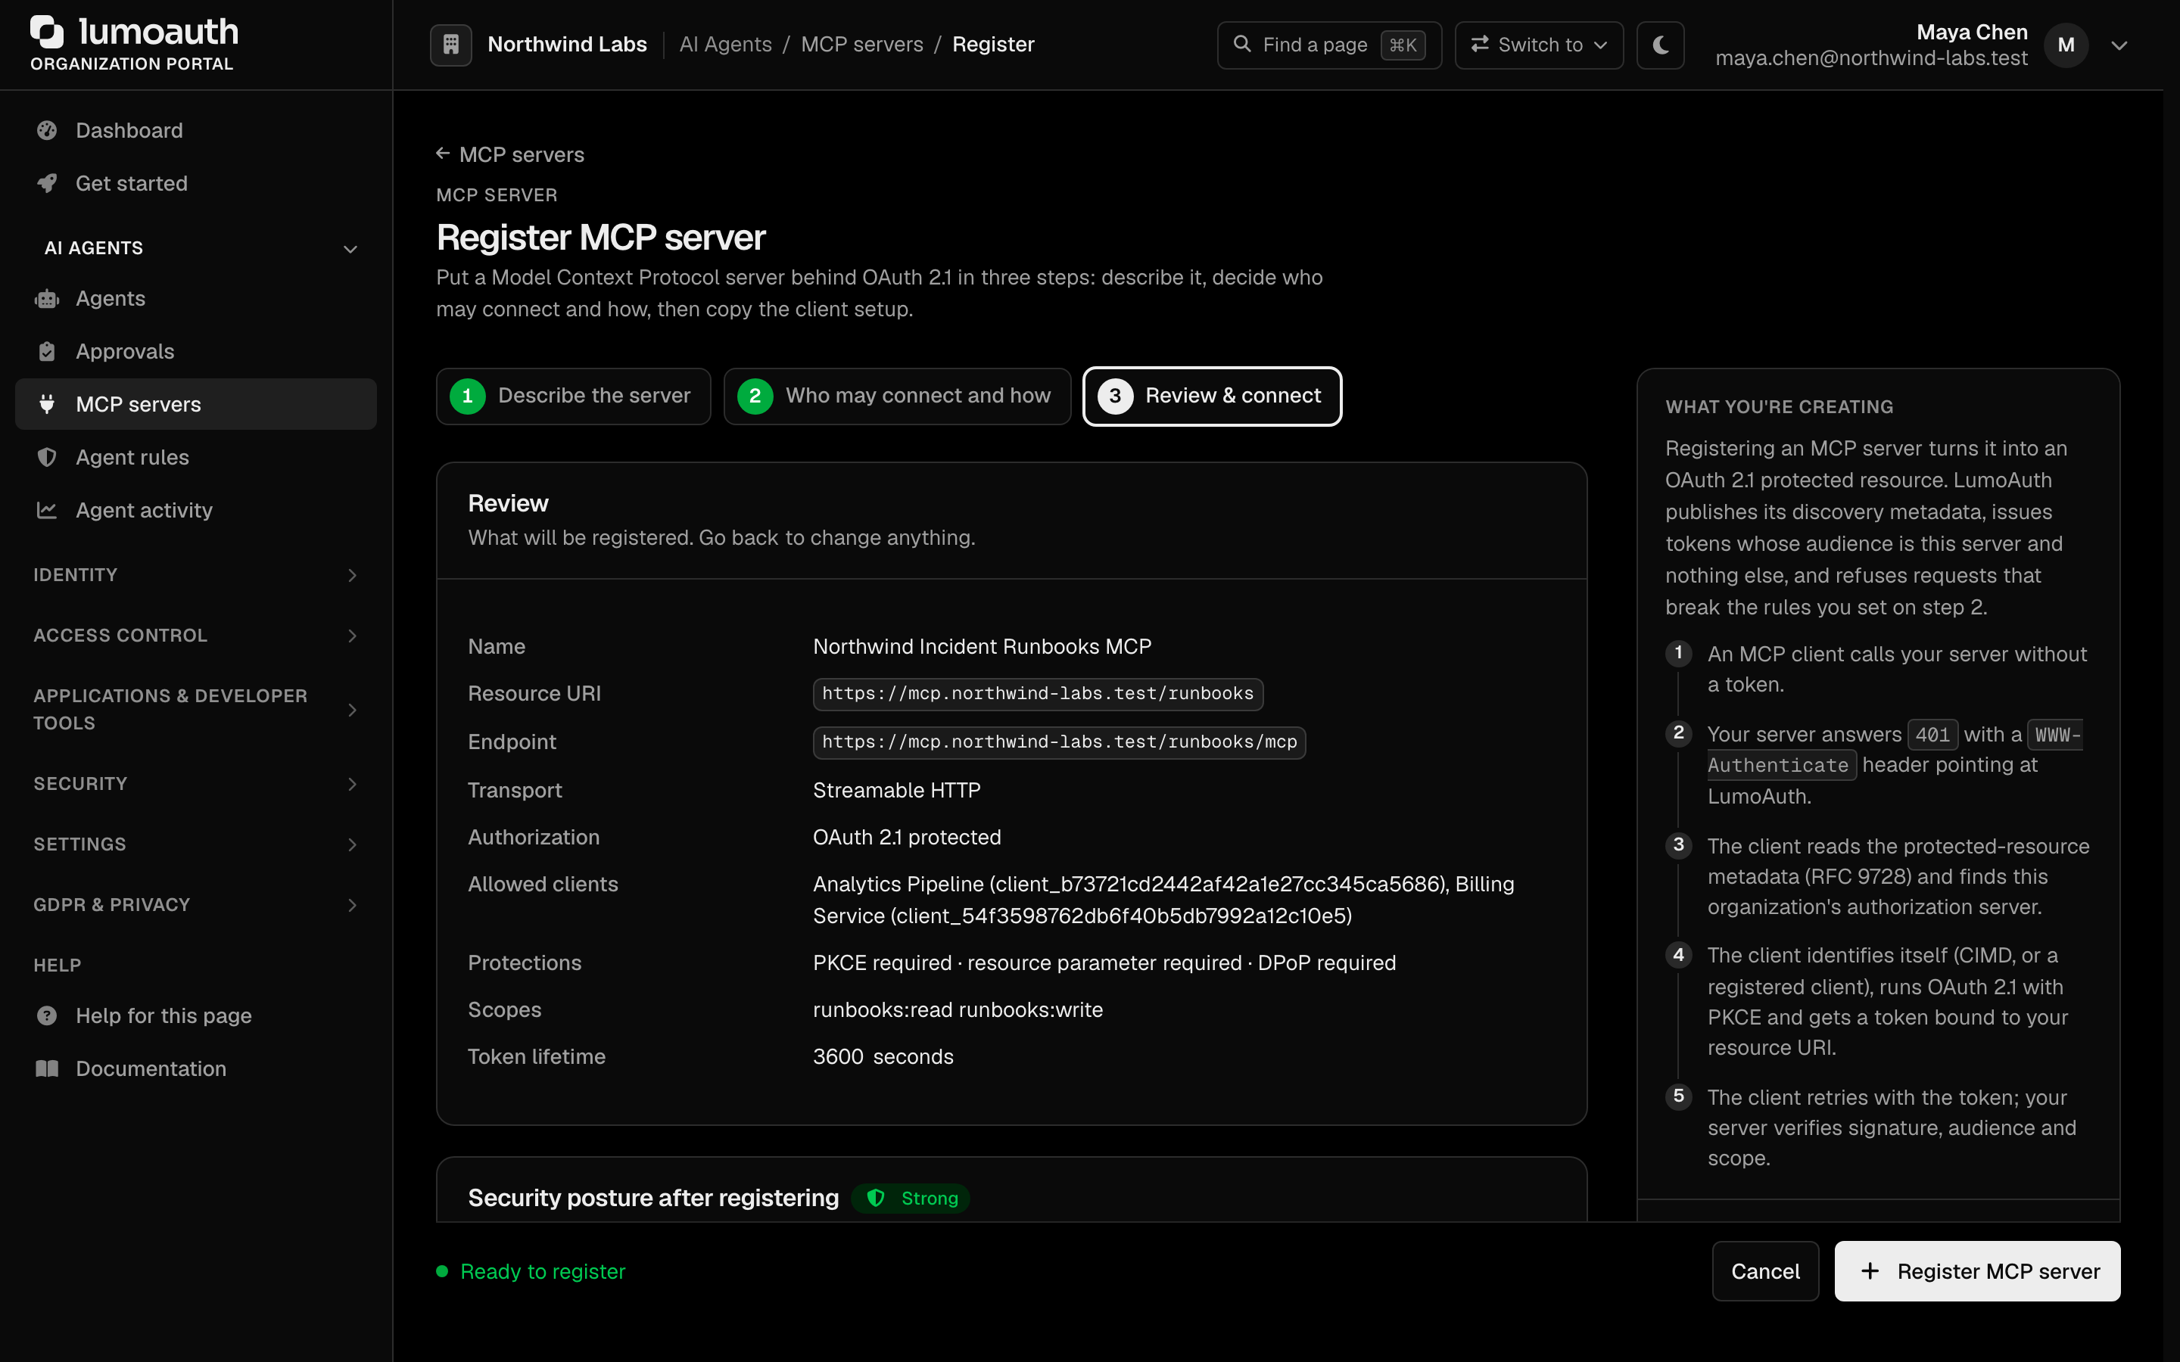Click the Endpoint URL code value
The width and height of the screenshot is (2180, 1362).
1060,742
